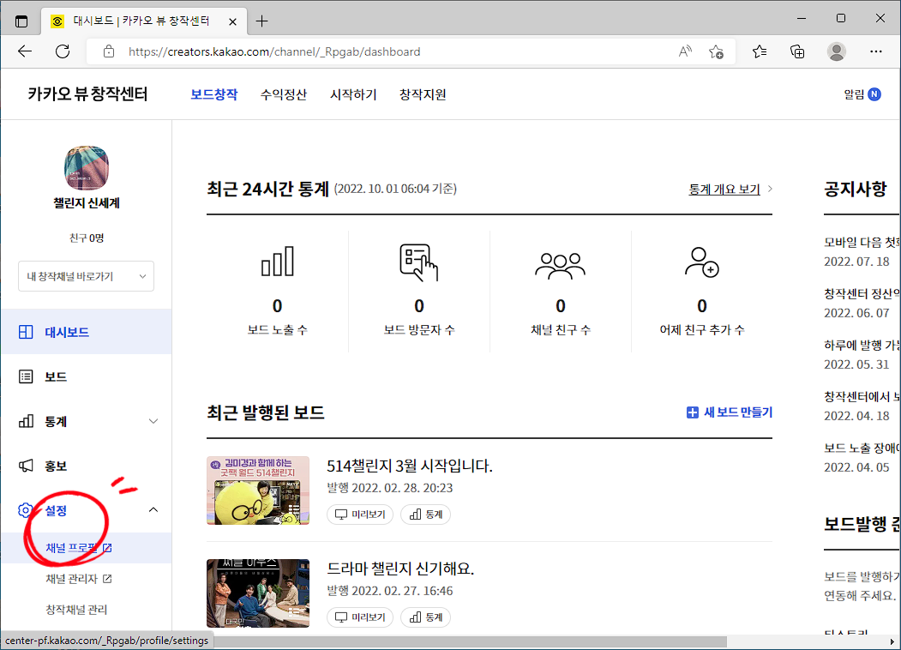The height and width of the screenshot is (650, 901).
Task: Open the 시작하기 top menu
Action: pyautogui.click(x=353, y=94)
